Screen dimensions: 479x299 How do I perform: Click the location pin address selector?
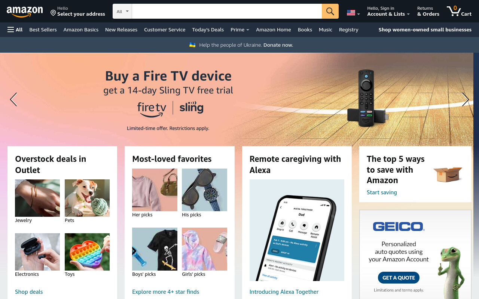[x=78, y=11]
